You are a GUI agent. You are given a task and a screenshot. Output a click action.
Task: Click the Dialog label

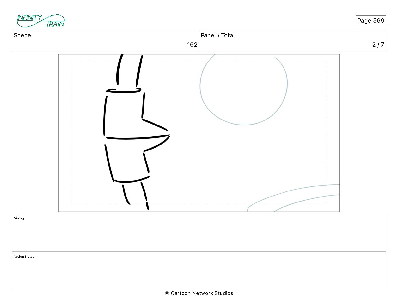tap(19, 218)
